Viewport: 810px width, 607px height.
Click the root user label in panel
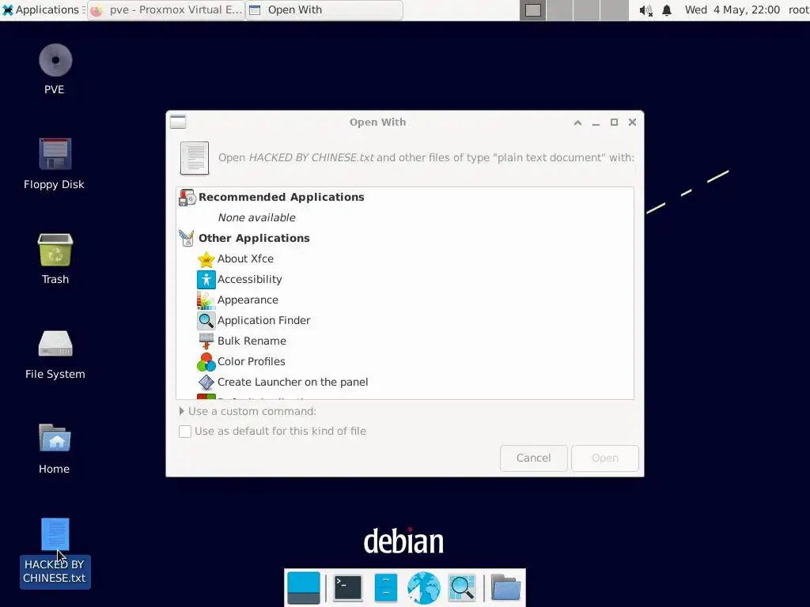tap(799, 9)
